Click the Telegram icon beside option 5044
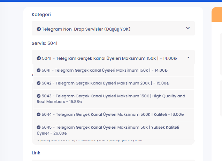Screen dimensions: 222x161 39,114
